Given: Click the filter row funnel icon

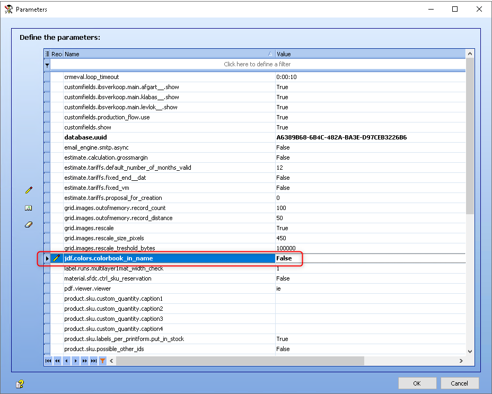Looking at the screenshot, I should [x=47, y=65].
